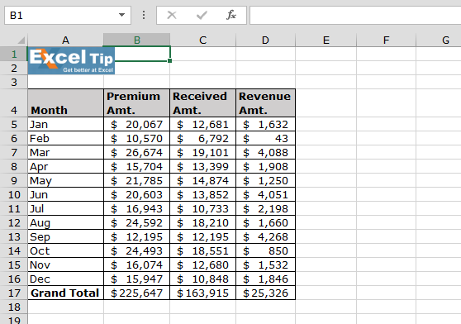Select row 17 header
The width and height of the screenshot is (461, 324).
point(14,293)
